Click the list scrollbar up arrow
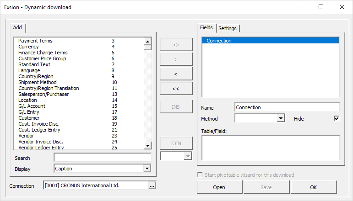 (147, 42)
